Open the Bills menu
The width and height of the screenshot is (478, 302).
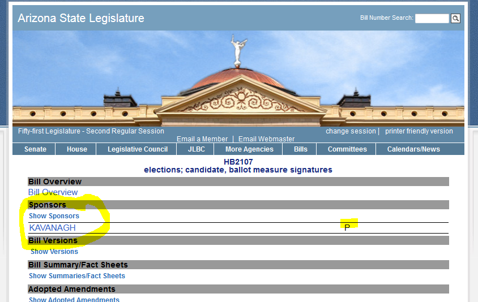301,149
